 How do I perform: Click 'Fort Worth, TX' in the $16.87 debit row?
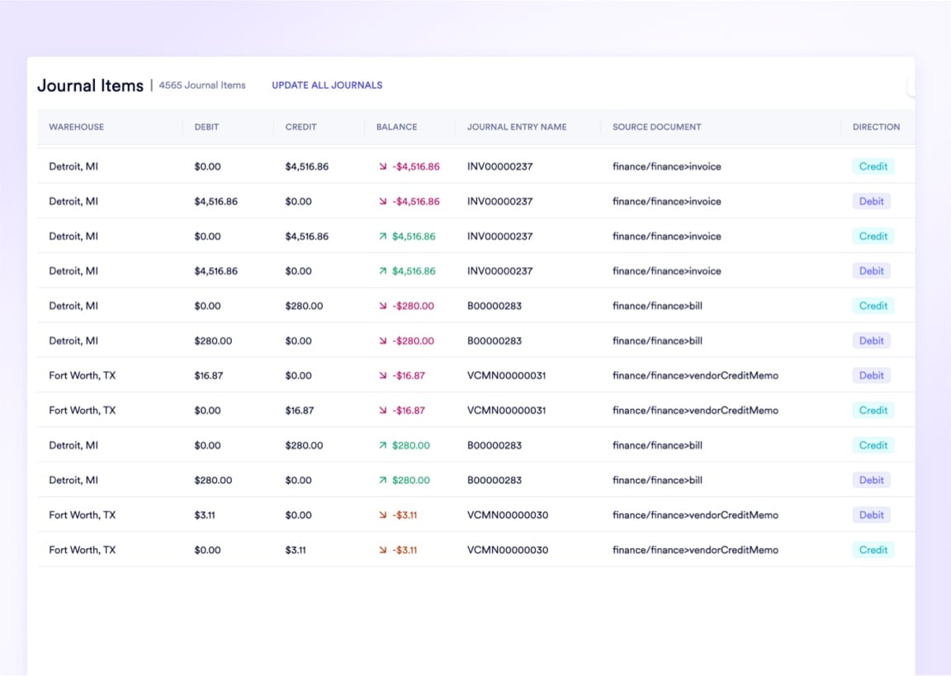(83, 376)
